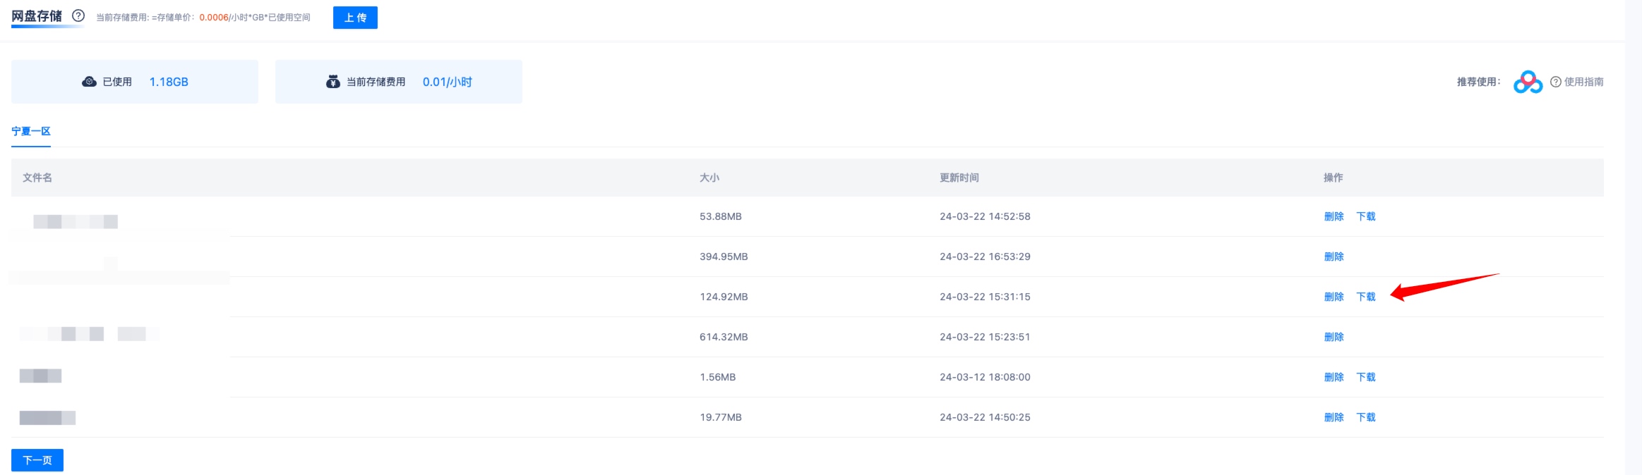1642x475 pixels.
Task: Go to the next page with 下一页
Action: (37, 460)
